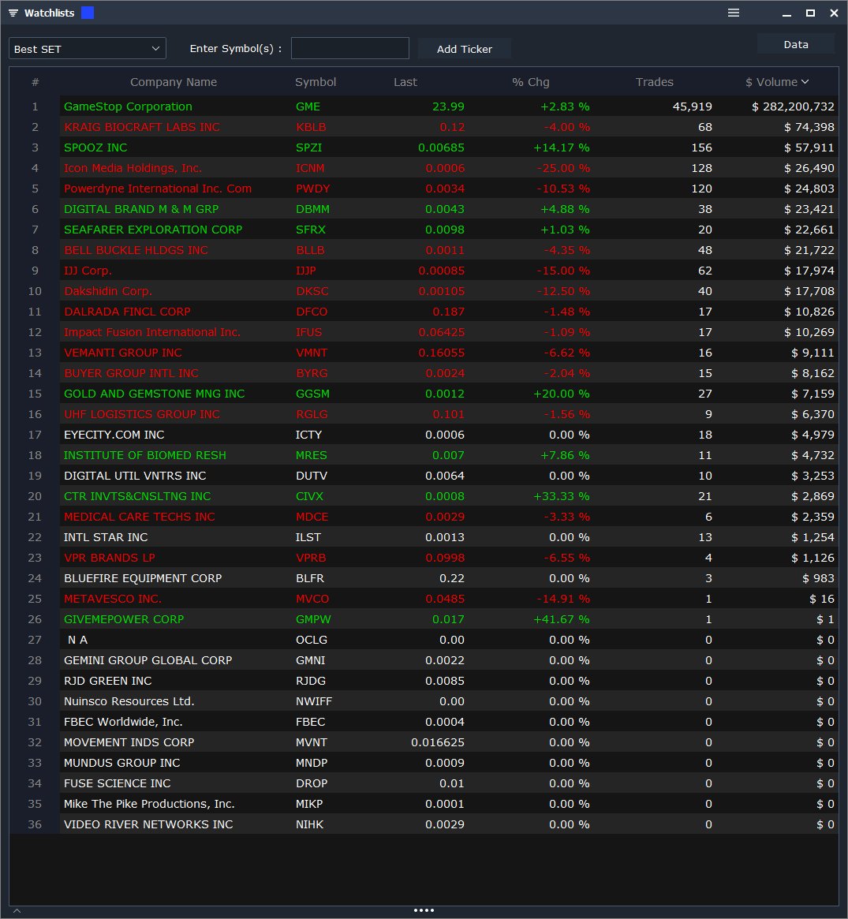Click the MRES symbol
The width and height of the screenshot is (848, 919).
[x=311, y=455]
